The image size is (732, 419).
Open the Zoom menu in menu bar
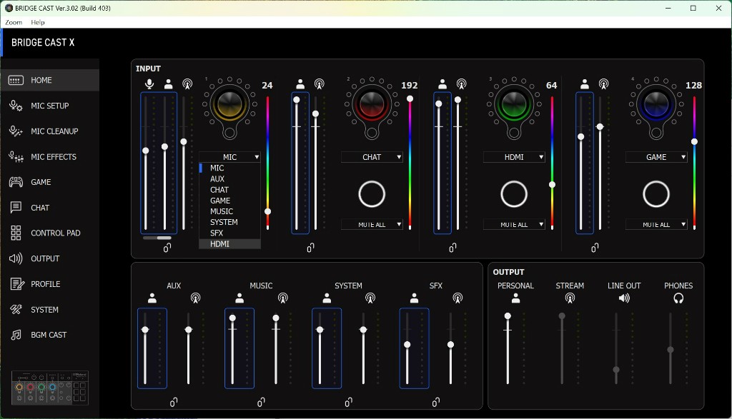click(x=14, y=22)
